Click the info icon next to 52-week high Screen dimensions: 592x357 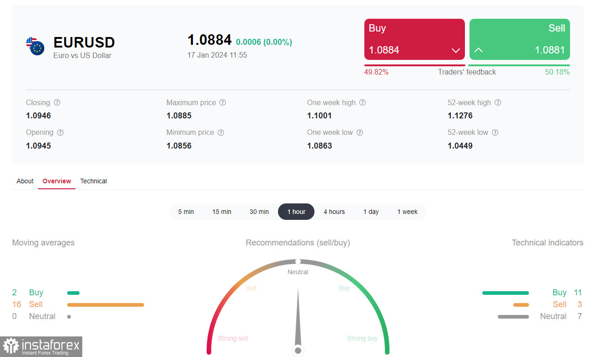pos(498,103)
